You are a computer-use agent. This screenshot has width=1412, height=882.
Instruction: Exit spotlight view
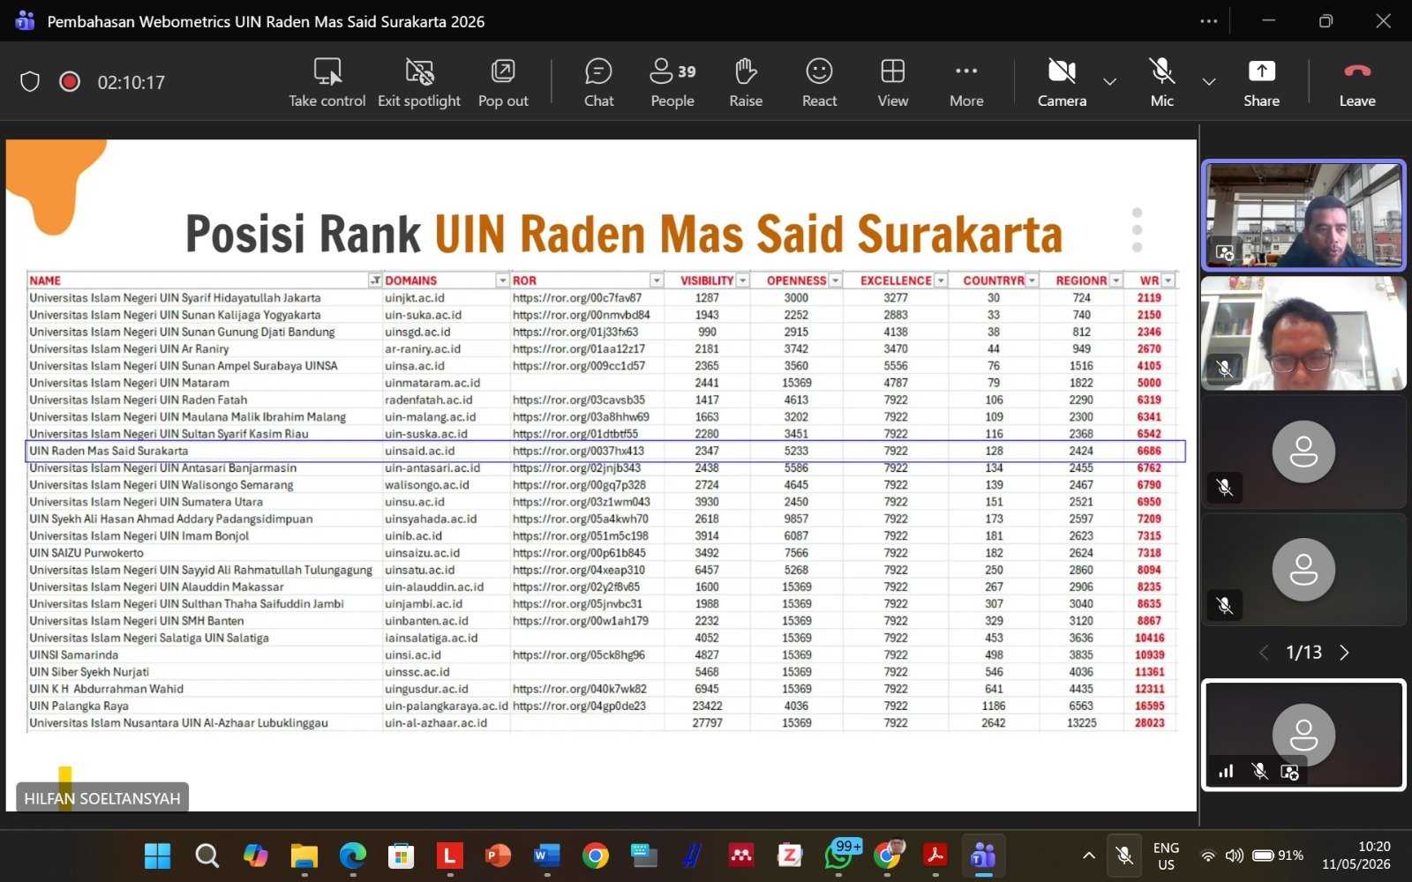tap(419, 83)
